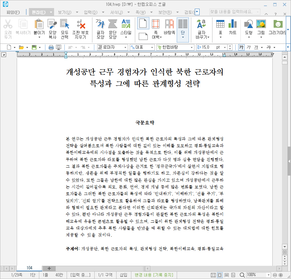Viewport: 291px width, 279px height.
Task: Open the Format (서식) menu
Action: (116, 12)
